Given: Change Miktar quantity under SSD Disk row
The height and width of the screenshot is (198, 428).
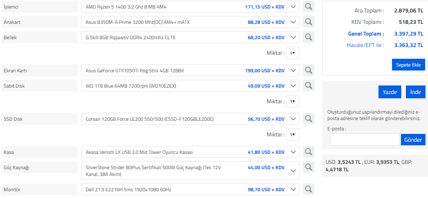Looking at the screenshot, I should click(x=293, y=135).
